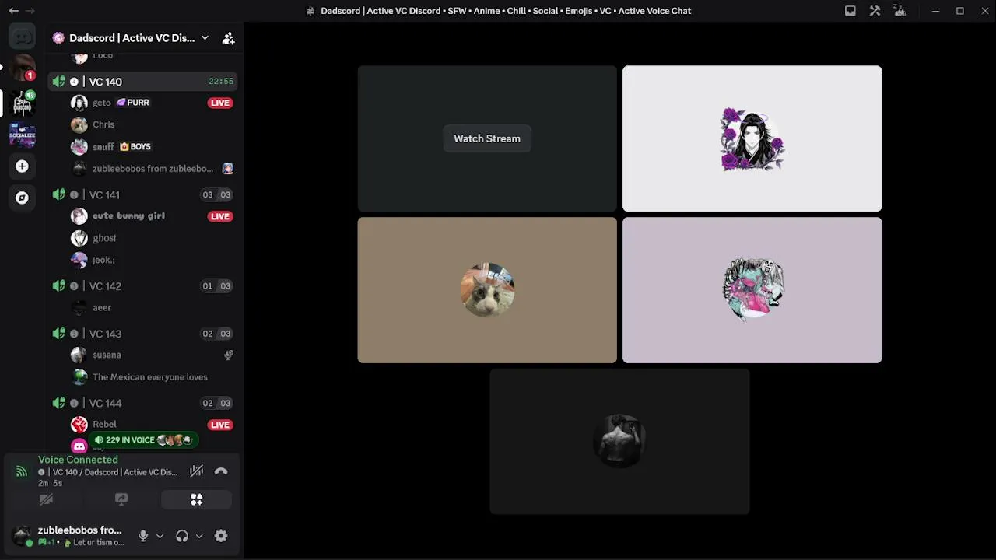Click the Watch Stream button

pyautogui.click(x=487, y=138)
